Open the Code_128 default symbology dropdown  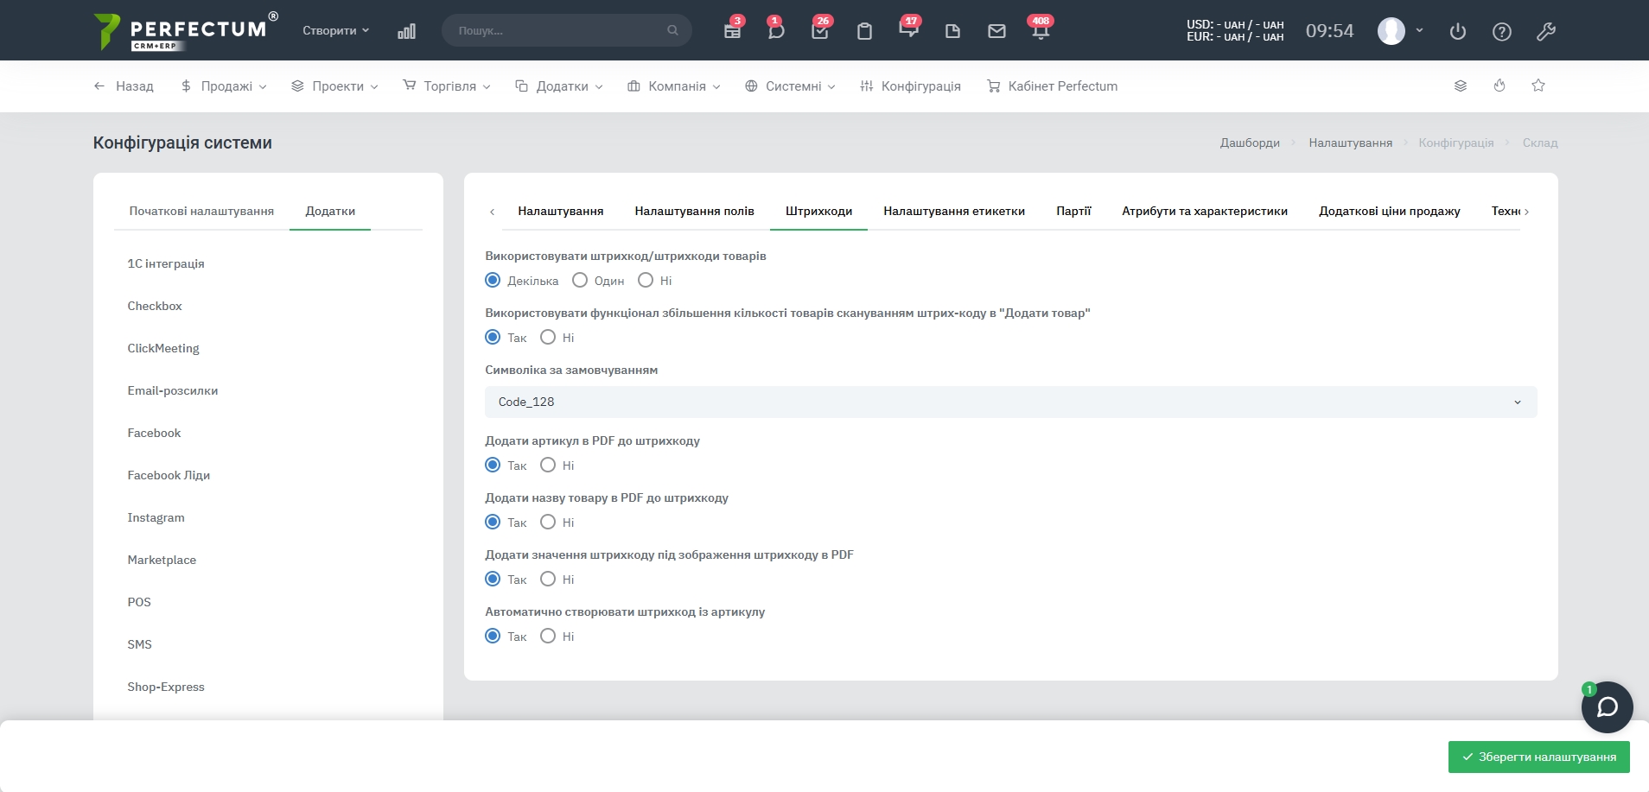point(1010,402)
